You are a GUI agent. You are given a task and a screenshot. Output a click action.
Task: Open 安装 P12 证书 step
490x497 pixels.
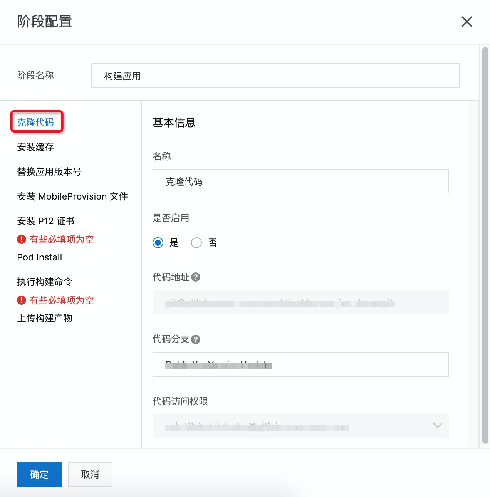[x=46, y=221]
